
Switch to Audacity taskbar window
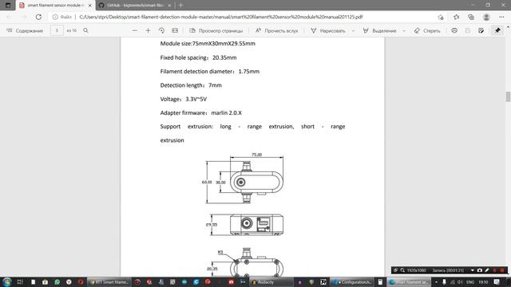[271, 282]
